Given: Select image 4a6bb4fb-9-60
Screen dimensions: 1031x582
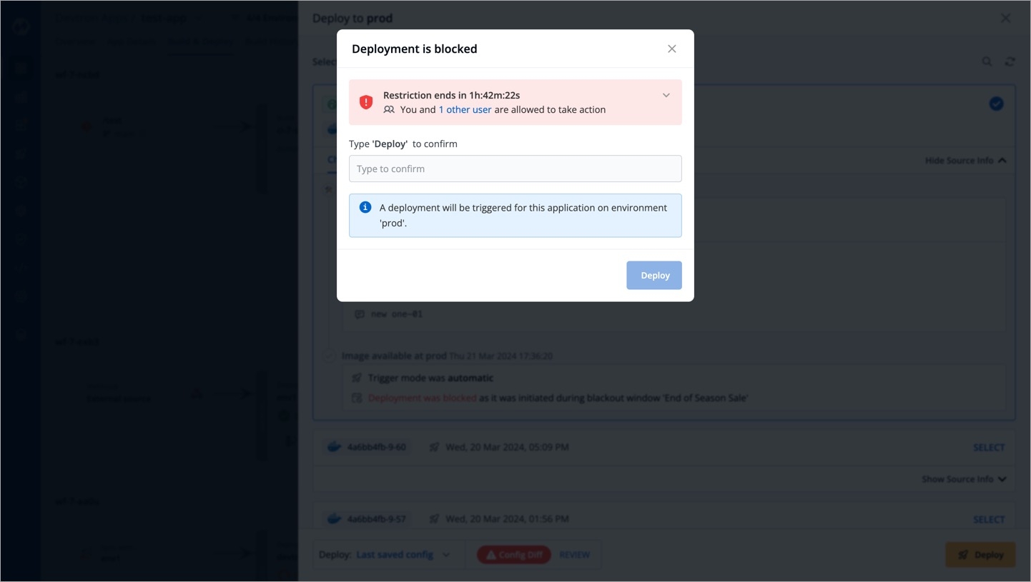Looking at the screenshot, I should [x=989, y=448].
